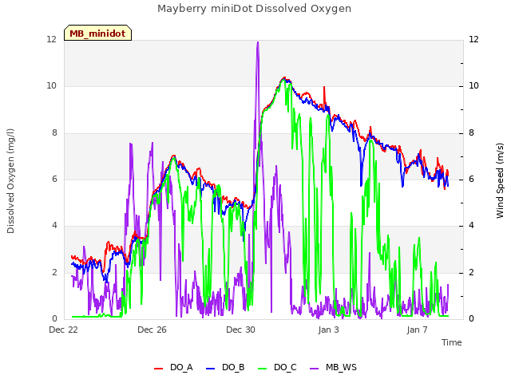Click the green DO_C legend swatch
This screenshot has height=383, width=511.
[263, 369]
